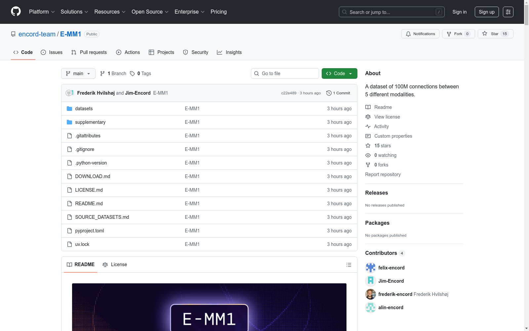Click Report repository link
Screen dimensions: 529x331
(383, 174)
